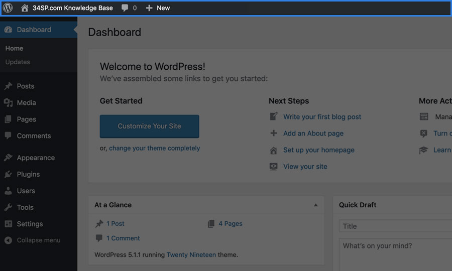Image resolution: width=452 pixels, height=271 pixels.
Task: Open the Plugins menu
Action: (x=28, y=174)
